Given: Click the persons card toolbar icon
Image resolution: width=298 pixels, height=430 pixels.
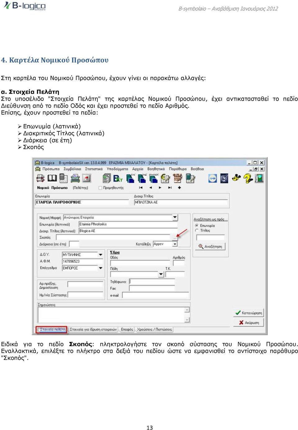Looking at the screenshot, I should pos(41,178).
